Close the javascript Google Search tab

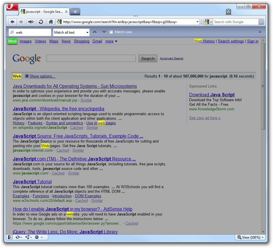click(66, 12)
